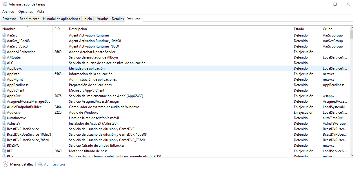Click the Task Manager title bar icon
353x169 pixels.
click(x=5, y=4)
